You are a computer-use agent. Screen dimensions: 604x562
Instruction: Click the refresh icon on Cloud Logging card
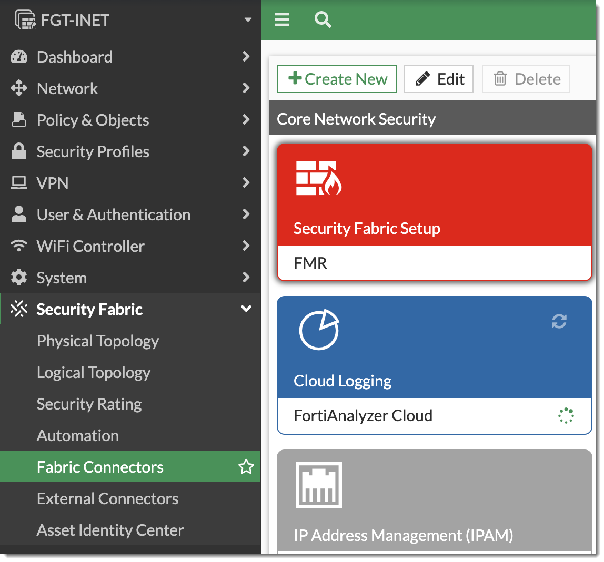pos(559,321)
